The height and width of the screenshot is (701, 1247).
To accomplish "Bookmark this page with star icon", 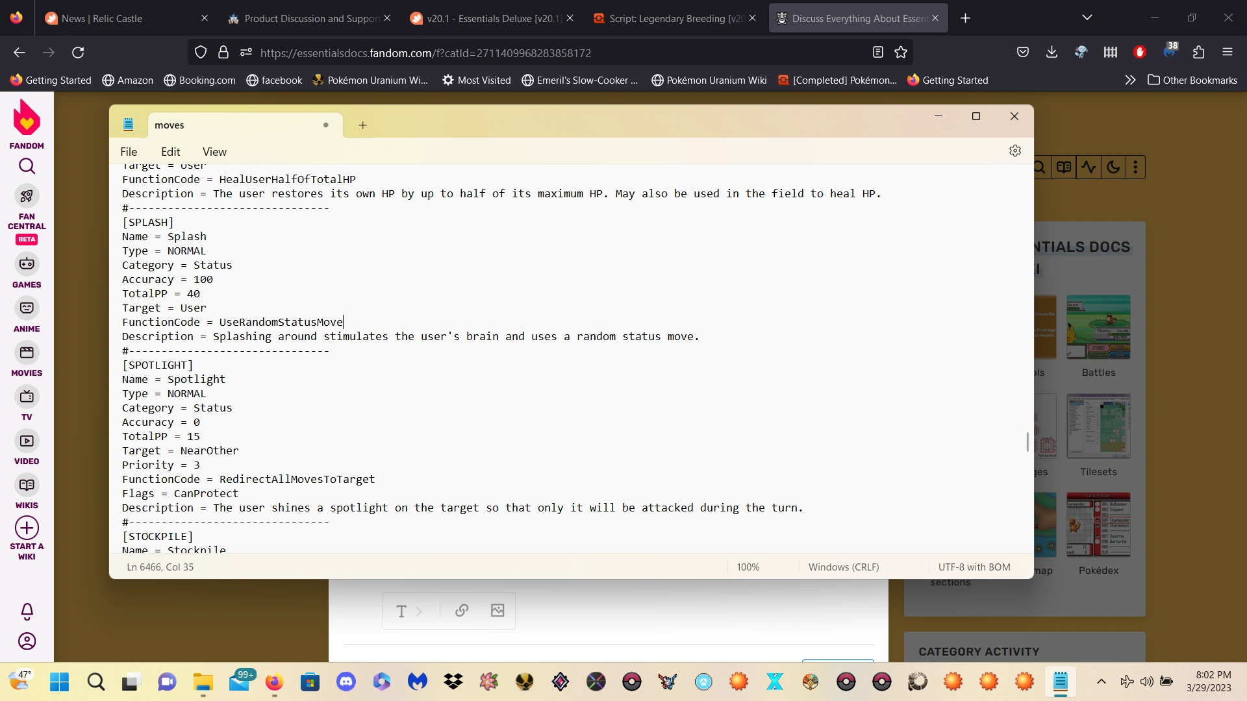I will tap(901, 53).
